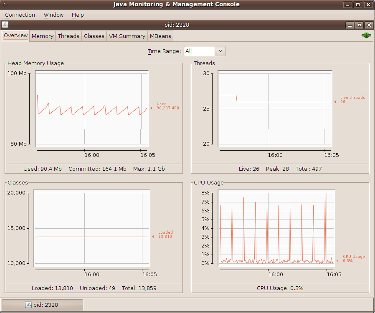The height and width of the screenshot is (313, 375).
Task: Expand the Time Range dropdown arrow
Action: [220, 51]
